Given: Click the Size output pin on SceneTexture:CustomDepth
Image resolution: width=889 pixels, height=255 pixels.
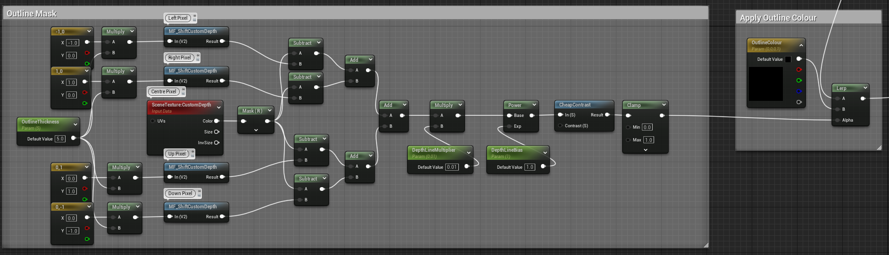Looking at the screenshot, I should (217, 132).
